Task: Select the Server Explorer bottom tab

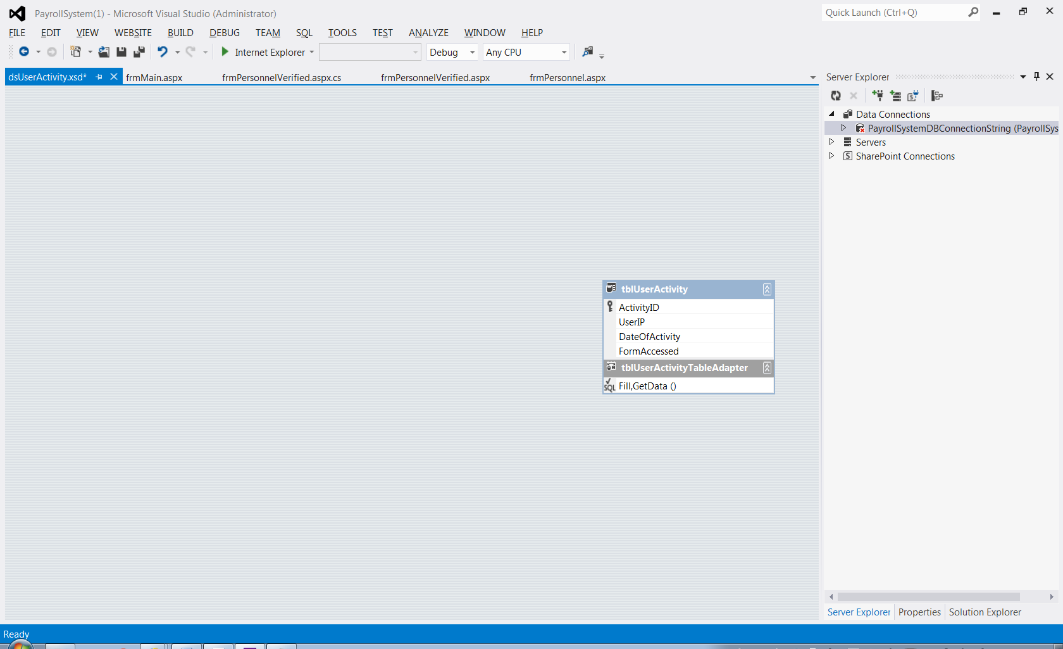Action: coord(859,612)
